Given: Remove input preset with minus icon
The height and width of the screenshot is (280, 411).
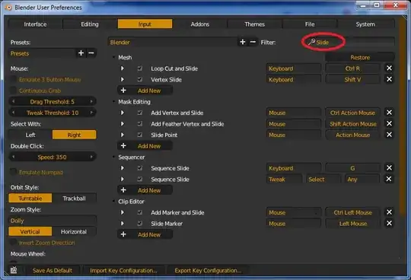Looking at the screenshot, I should click(91, 53).
